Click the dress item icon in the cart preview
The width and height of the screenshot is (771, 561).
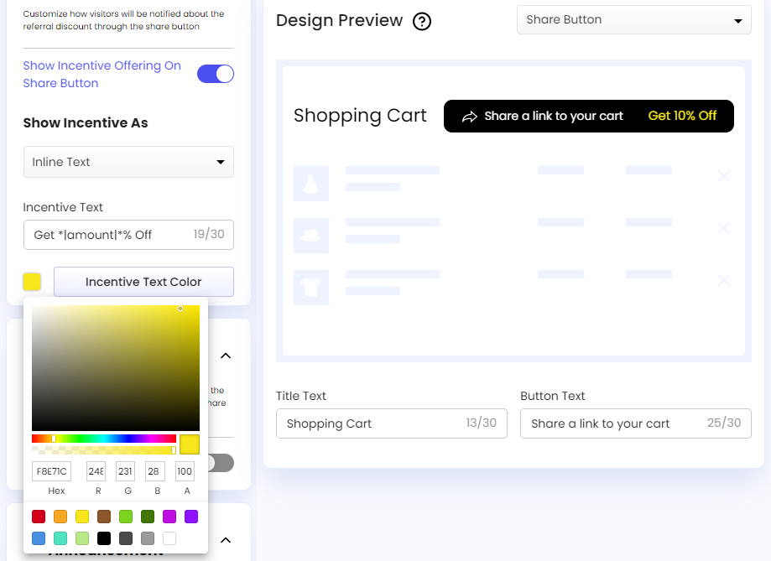point(313,184)
